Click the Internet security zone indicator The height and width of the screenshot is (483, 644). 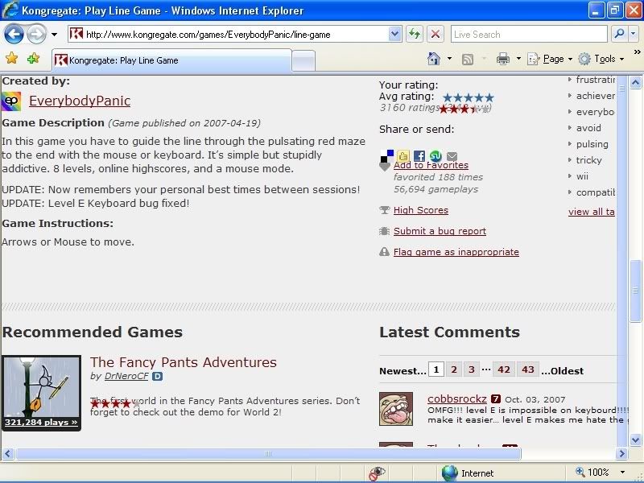[x=469, y=473]
